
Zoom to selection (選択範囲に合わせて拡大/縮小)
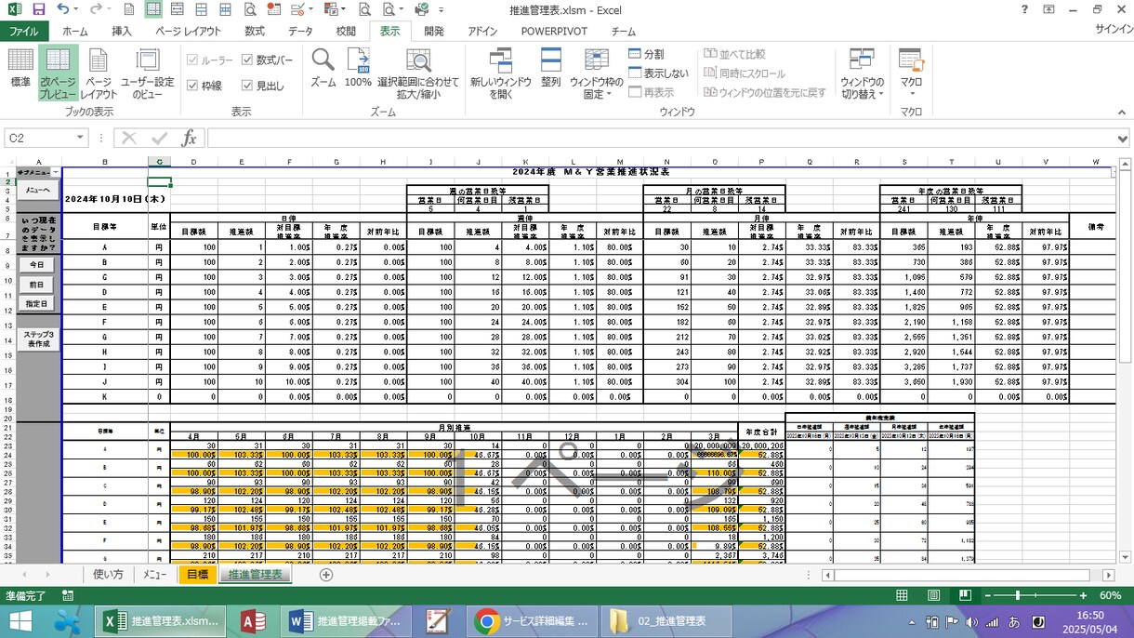(418, 73)
